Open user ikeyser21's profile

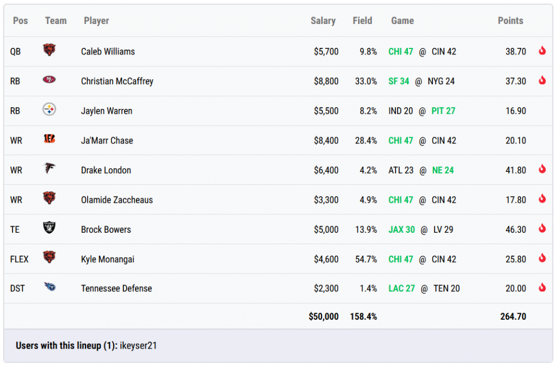click(138, 345)
